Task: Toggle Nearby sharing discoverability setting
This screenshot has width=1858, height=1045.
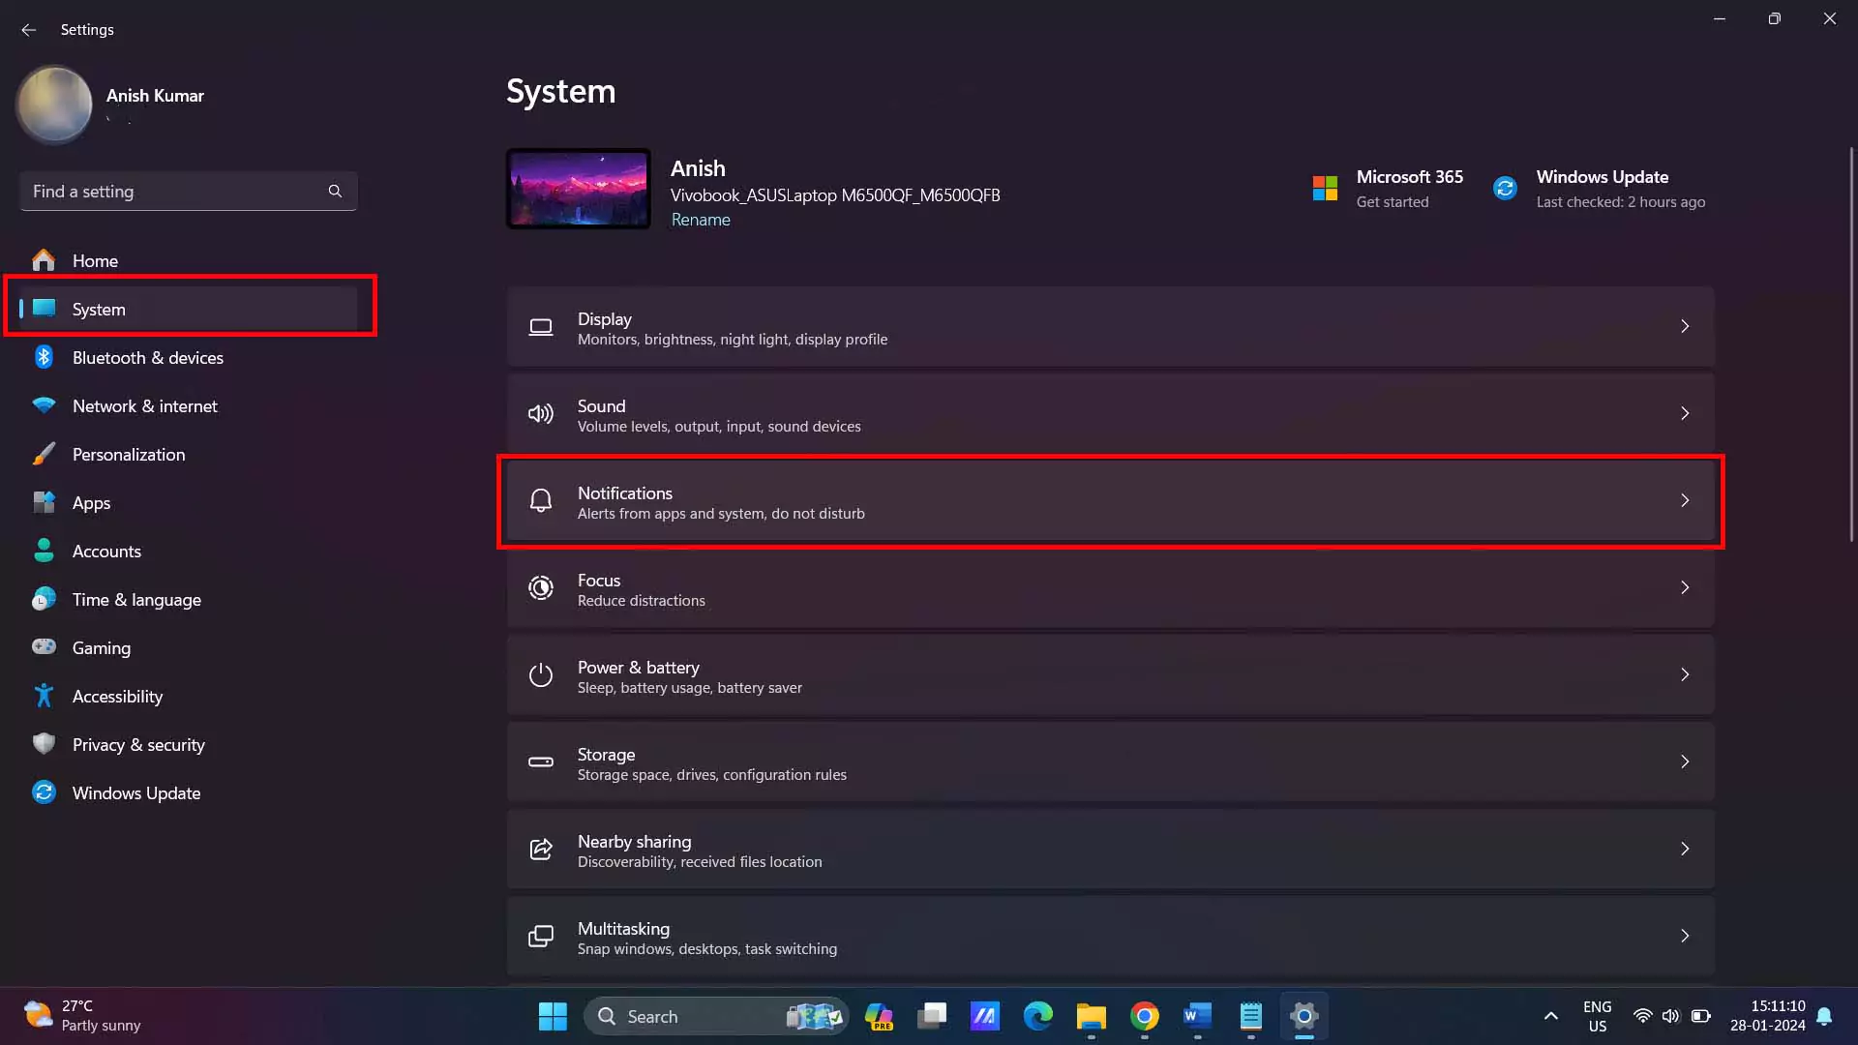Action: [x=1110, y=849]
